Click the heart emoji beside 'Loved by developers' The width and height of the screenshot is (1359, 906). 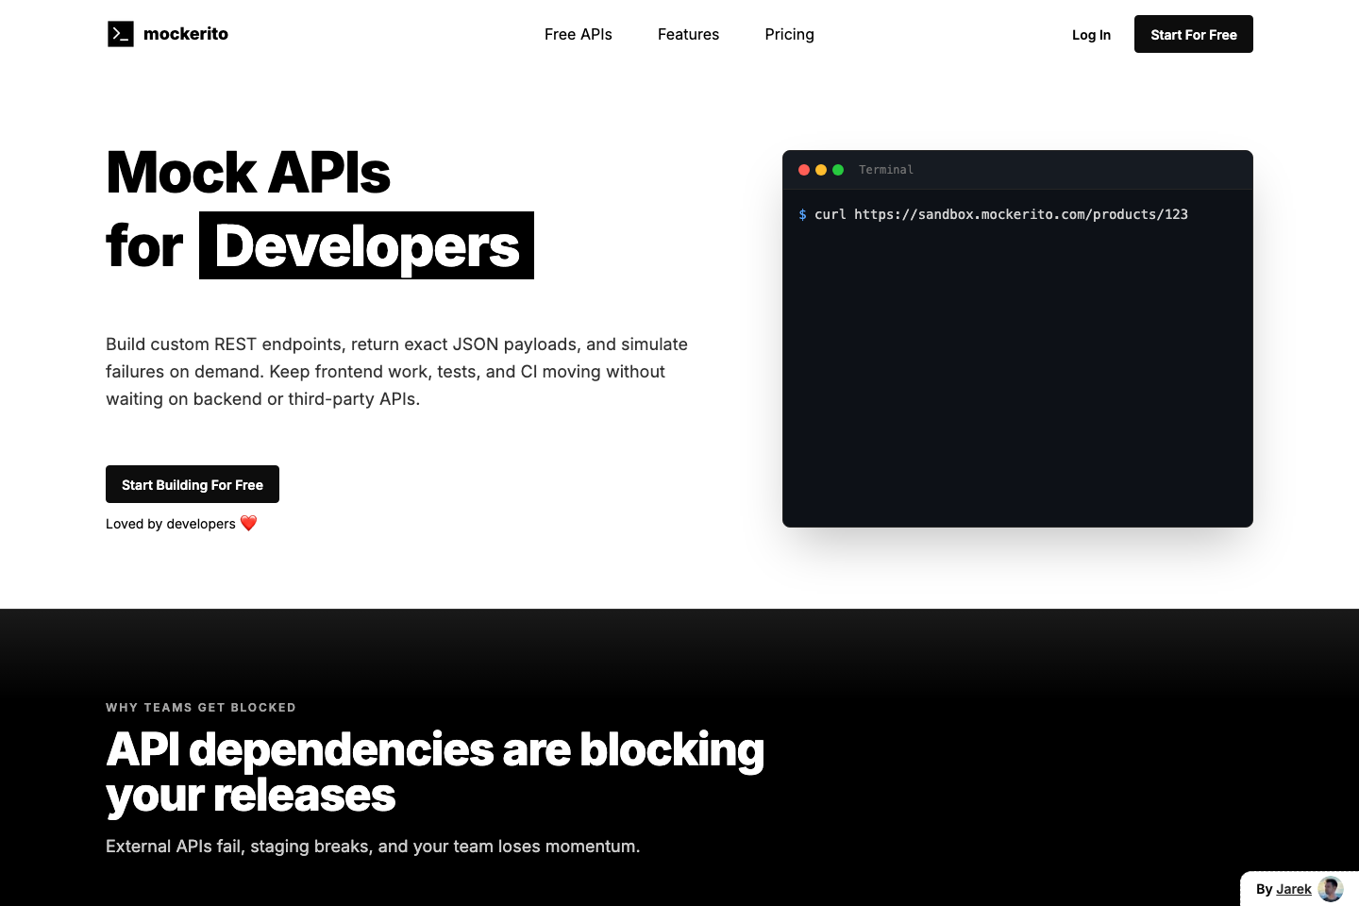[248, 523]
